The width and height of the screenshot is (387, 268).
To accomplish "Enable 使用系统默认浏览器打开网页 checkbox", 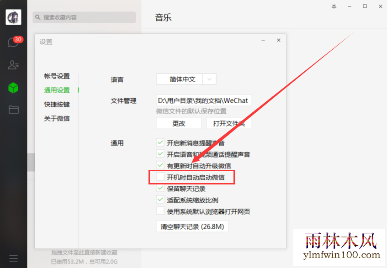I will pos(160,211).
